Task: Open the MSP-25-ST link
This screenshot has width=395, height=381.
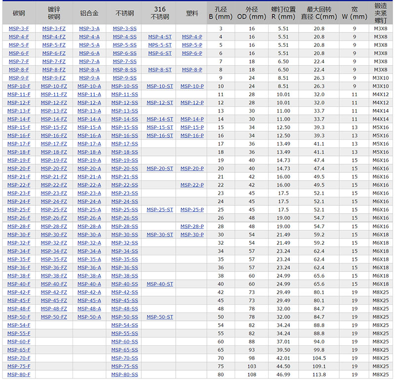Action: click(160, 210)
